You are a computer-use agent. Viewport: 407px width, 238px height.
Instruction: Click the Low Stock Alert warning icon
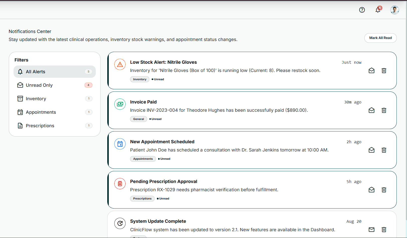pyautogui.click(x=120, y=64)
